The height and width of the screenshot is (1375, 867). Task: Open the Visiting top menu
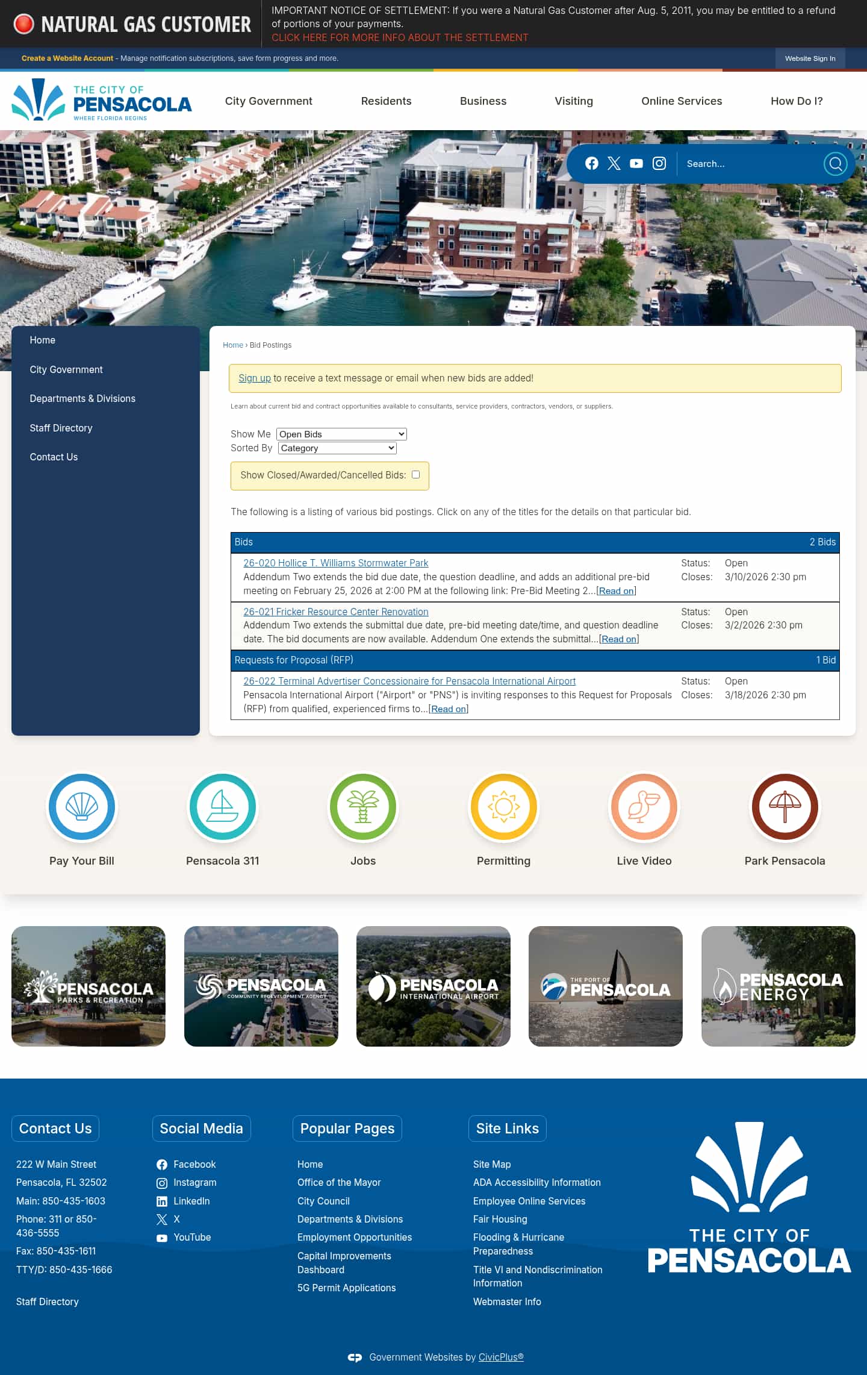574,101
